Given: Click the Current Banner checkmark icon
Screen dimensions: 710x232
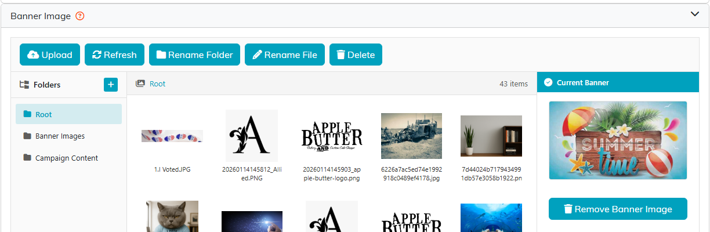Looking at the screenshot, I should click(x=548, y=82).
